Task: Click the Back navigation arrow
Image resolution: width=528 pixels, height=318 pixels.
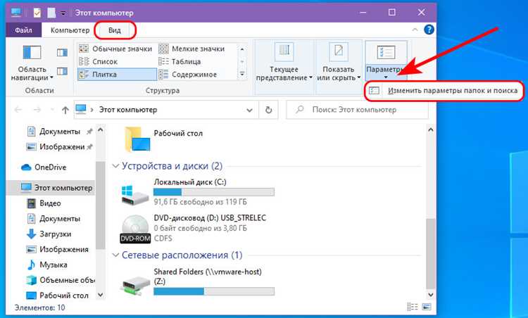Action: [18, 110]
